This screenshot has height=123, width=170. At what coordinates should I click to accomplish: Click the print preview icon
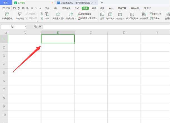(x=28, y=8)
